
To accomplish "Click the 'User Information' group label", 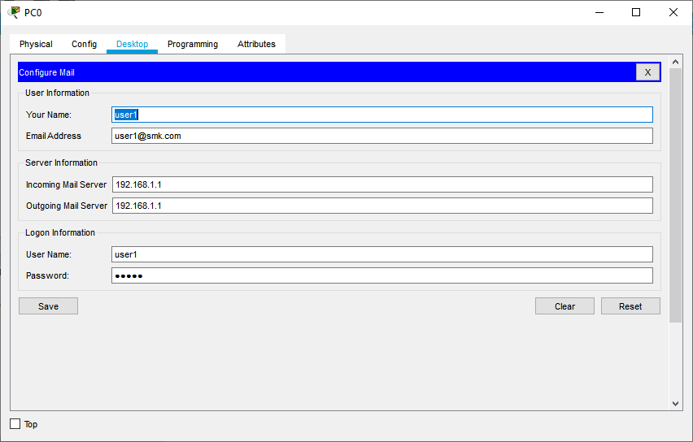I will pyautogui.click(x=57, y=93).
